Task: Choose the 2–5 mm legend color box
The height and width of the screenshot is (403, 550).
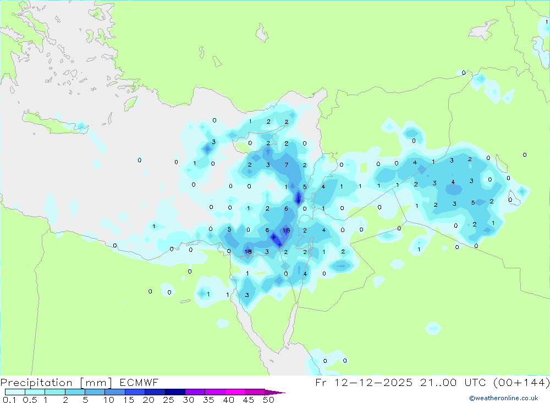Action: tap(75, 392)
